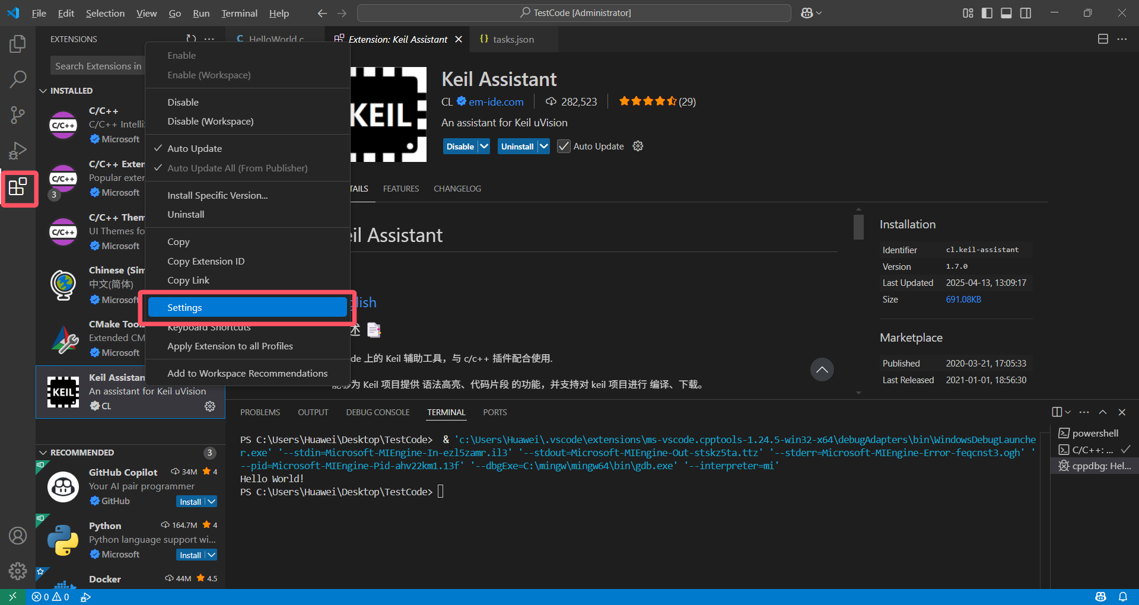Click the Uninstall button
Image resolution: width=1139 pixels, height=605 pixels.
517,146
